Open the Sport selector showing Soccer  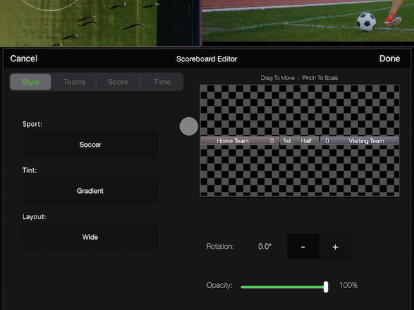[x=90, y=145]
